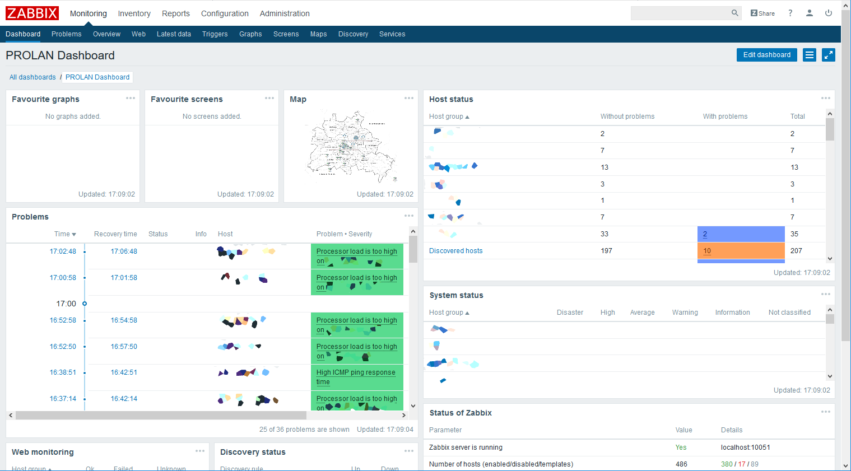The height and width of the screenshot is (471, 851).
Task: Open the Map widget options menu
Action: tap(408, 99)
